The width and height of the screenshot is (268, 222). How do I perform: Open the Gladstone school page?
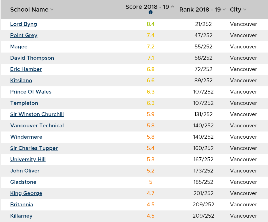coord(23,182)
